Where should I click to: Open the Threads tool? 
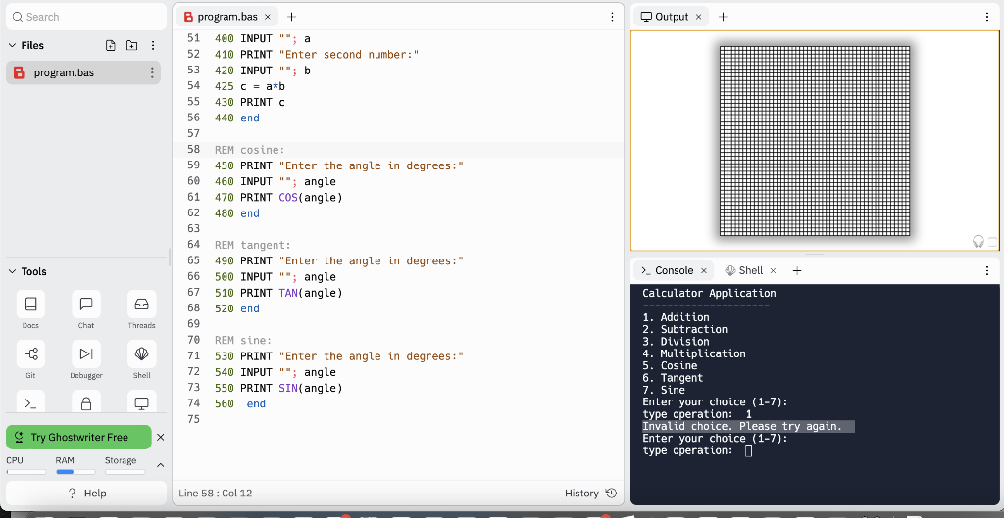[141, 304]
